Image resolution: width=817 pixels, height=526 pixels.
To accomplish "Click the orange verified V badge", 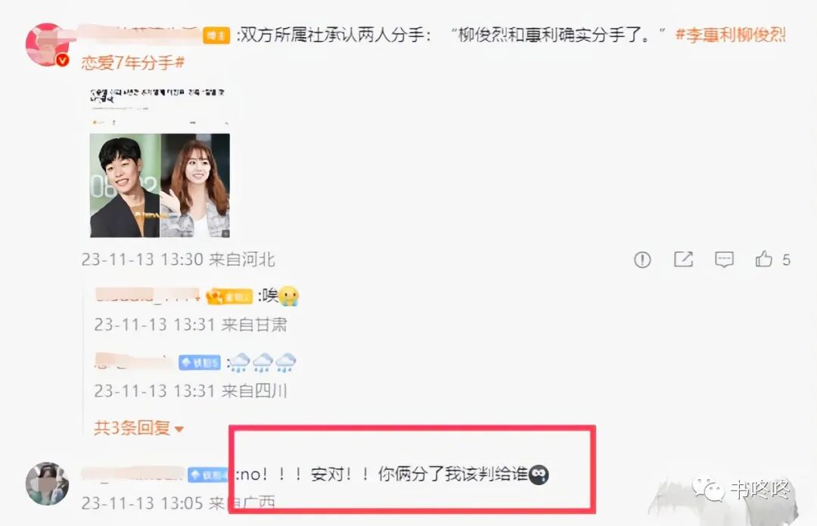I will coord(63,61).
